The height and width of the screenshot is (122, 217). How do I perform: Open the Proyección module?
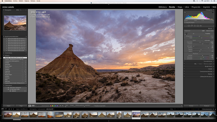point(196,7)
